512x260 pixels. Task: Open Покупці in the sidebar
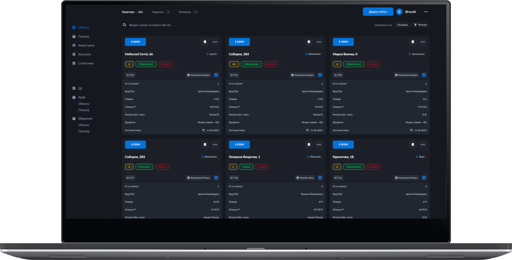click(x=83, y=36)
